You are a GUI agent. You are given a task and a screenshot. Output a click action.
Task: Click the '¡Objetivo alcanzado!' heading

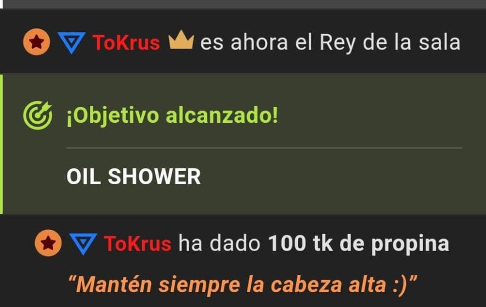click(x=172, y=116)
